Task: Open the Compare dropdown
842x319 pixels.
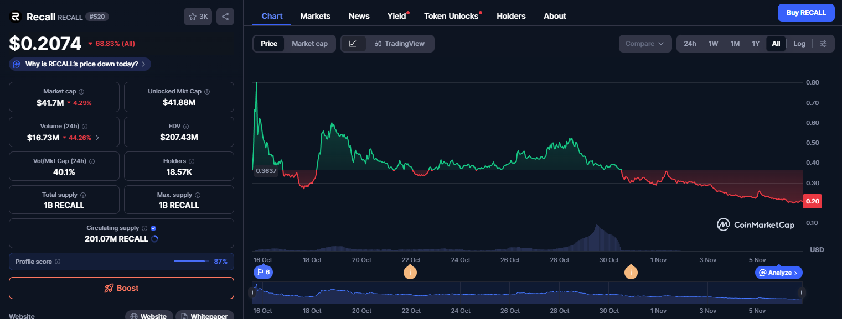Action: coord(644,44)
